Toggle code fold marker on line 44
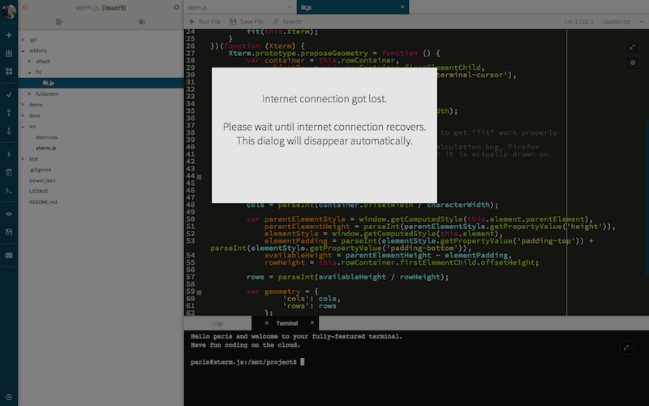The width and height of the screenshot is (649, 406). coord(200,176)
